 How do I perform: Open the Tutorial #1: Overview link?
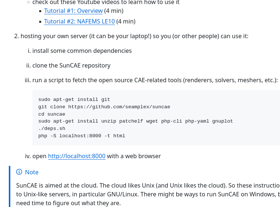coord(73,11)
